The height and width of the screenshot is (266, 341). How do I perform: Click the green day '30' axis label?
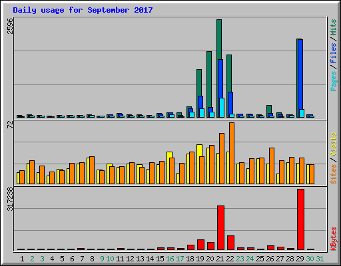(310, 259)
